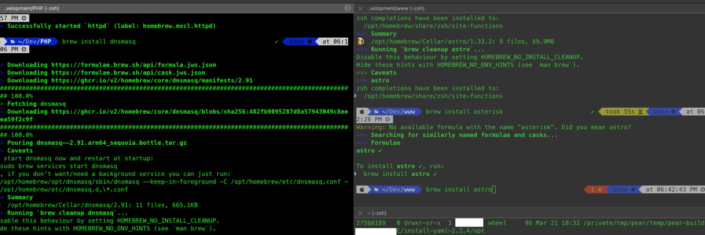705x235 pixels.
Task: Click conda icon in the 'took 55s' prompt row
Action: coord(674,112)
